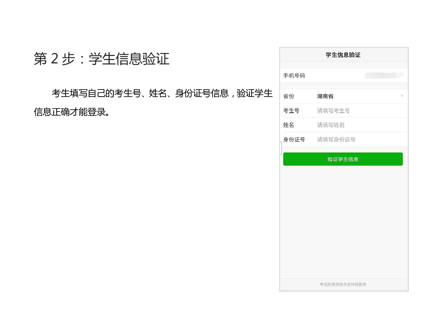Click the 姓名 field label

(x=289, y=125)
